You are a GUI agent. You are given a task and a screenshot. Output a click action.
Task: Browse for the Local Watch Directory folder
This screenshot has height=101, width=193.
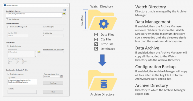click(64, 14)
